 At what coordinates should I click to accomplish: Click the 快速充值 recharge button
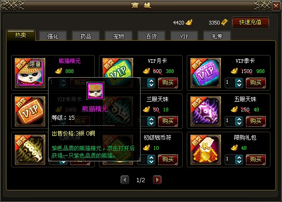(x=251, y=22)
